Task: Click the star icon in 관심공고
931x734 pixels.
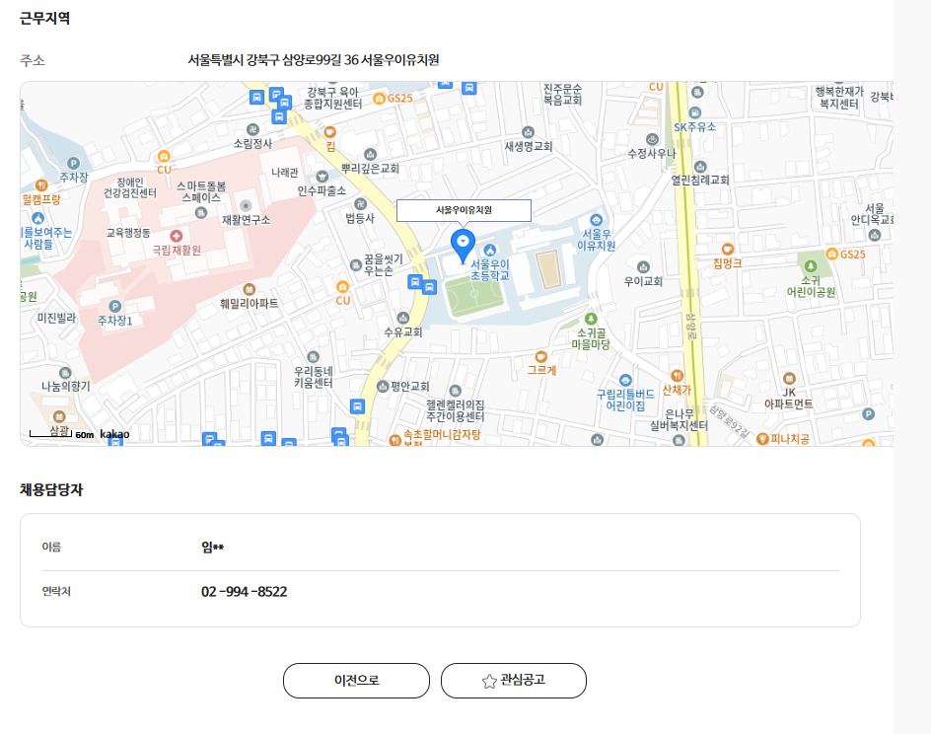Action: point(488,681)
